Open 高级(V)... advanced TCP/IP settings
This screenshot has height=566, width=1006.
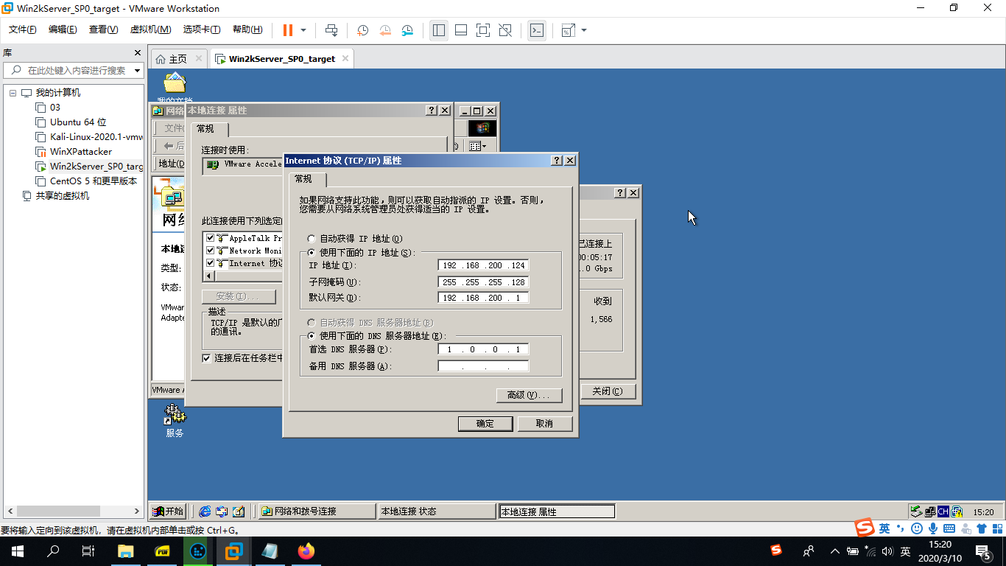click(530, 395)
